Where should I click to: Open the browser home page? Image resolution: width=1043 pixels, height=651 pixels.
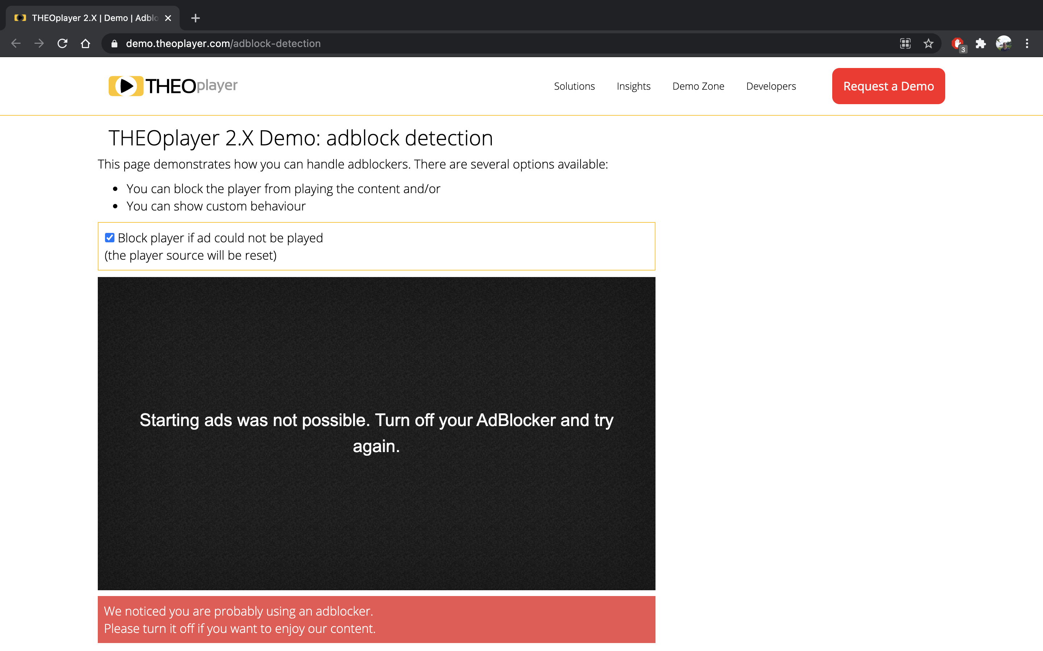click(85, 43)
